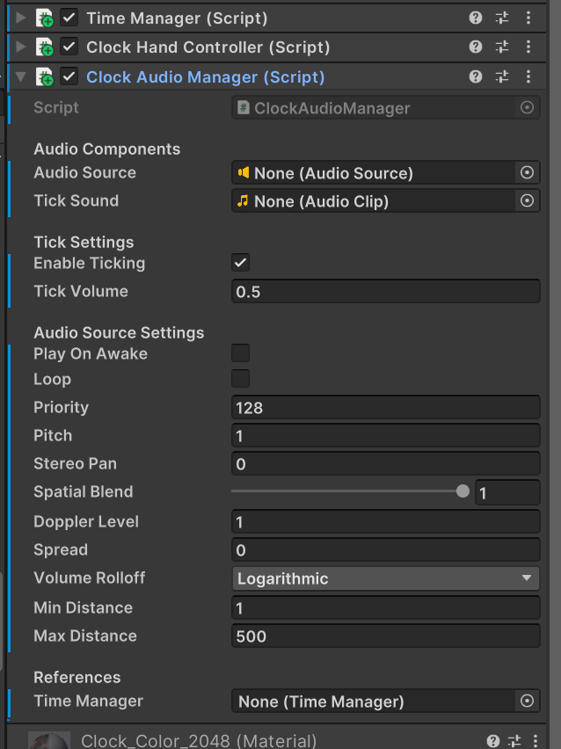The height and width of the screenshot is (749, 561).
Task: Expand the Time Manager script component
Action: (20, 18)
